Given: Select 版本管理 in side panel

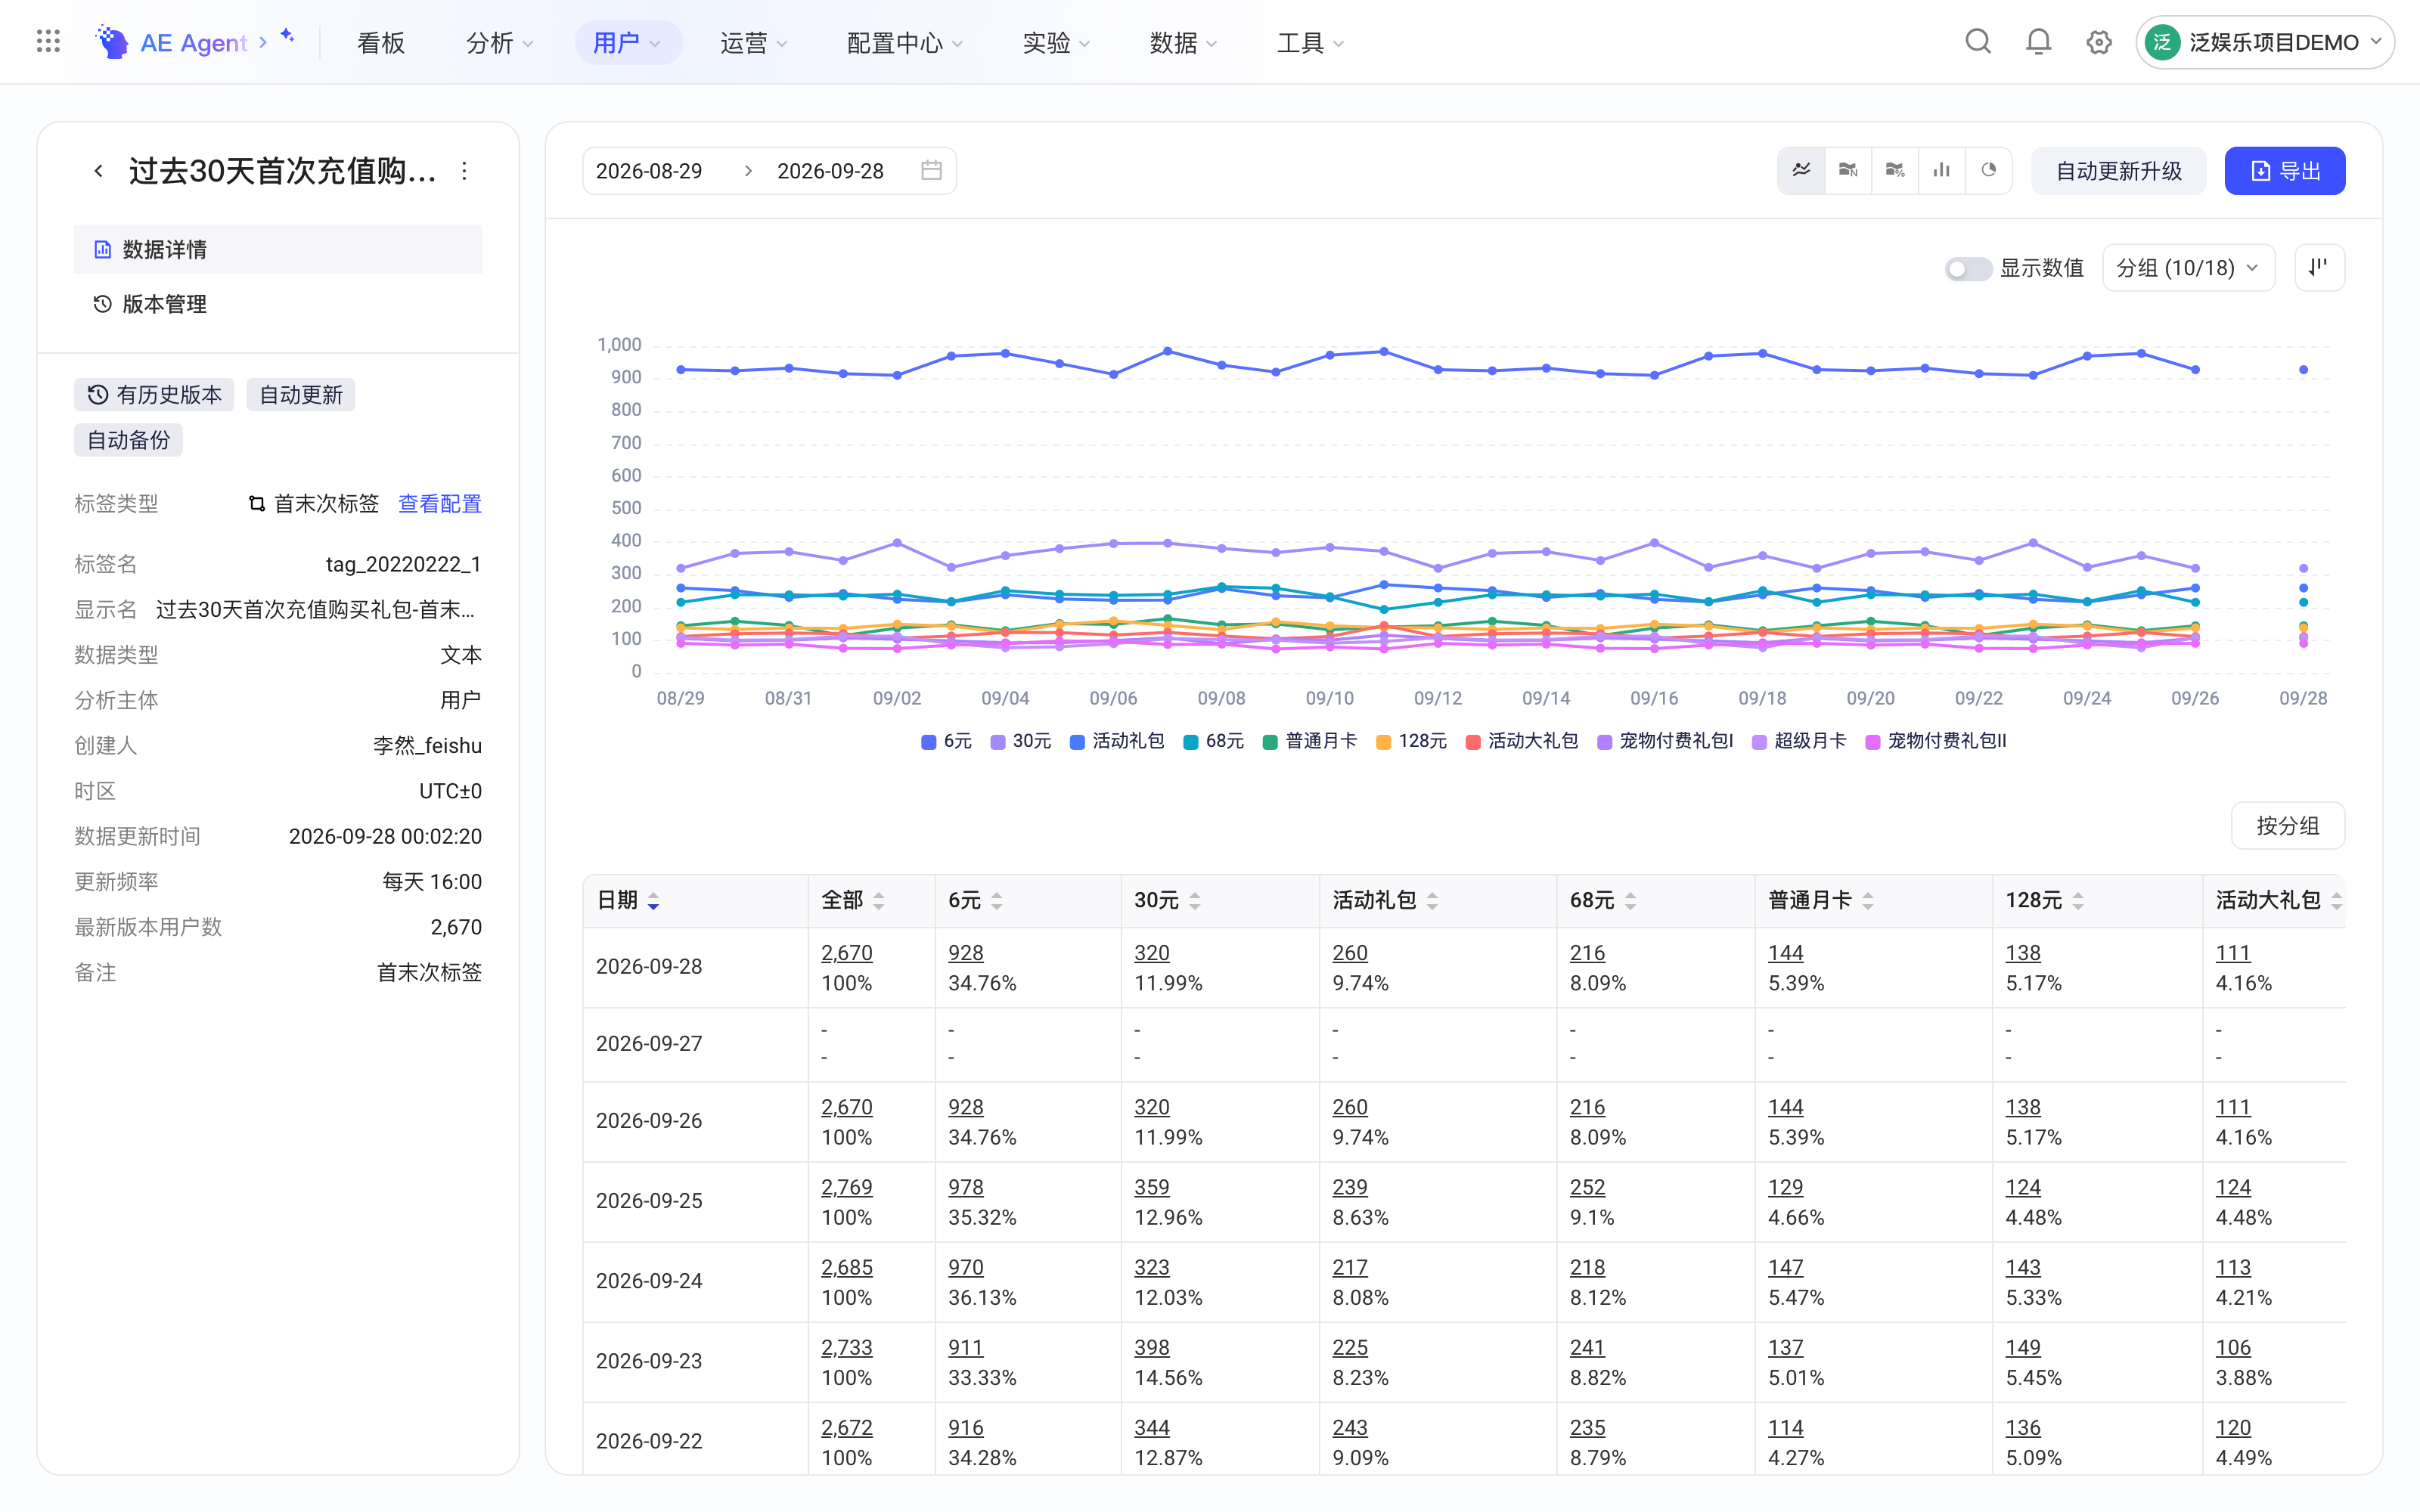Looking at the screenshot, I should click(x=278, y=304).
